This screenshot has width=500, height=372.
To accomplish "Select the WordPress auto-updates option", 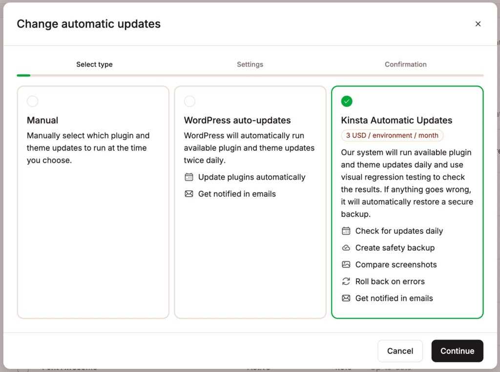I will (x=189, y=101).
